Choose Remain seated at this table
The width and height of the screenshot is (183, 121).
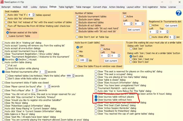pos(8,33)
